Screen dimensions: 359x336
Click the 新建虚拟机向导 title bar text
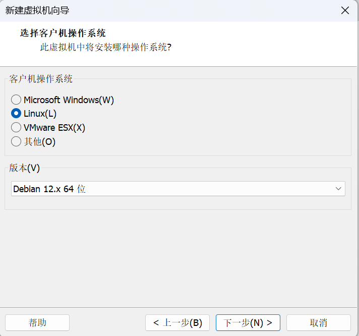(37, 10)
